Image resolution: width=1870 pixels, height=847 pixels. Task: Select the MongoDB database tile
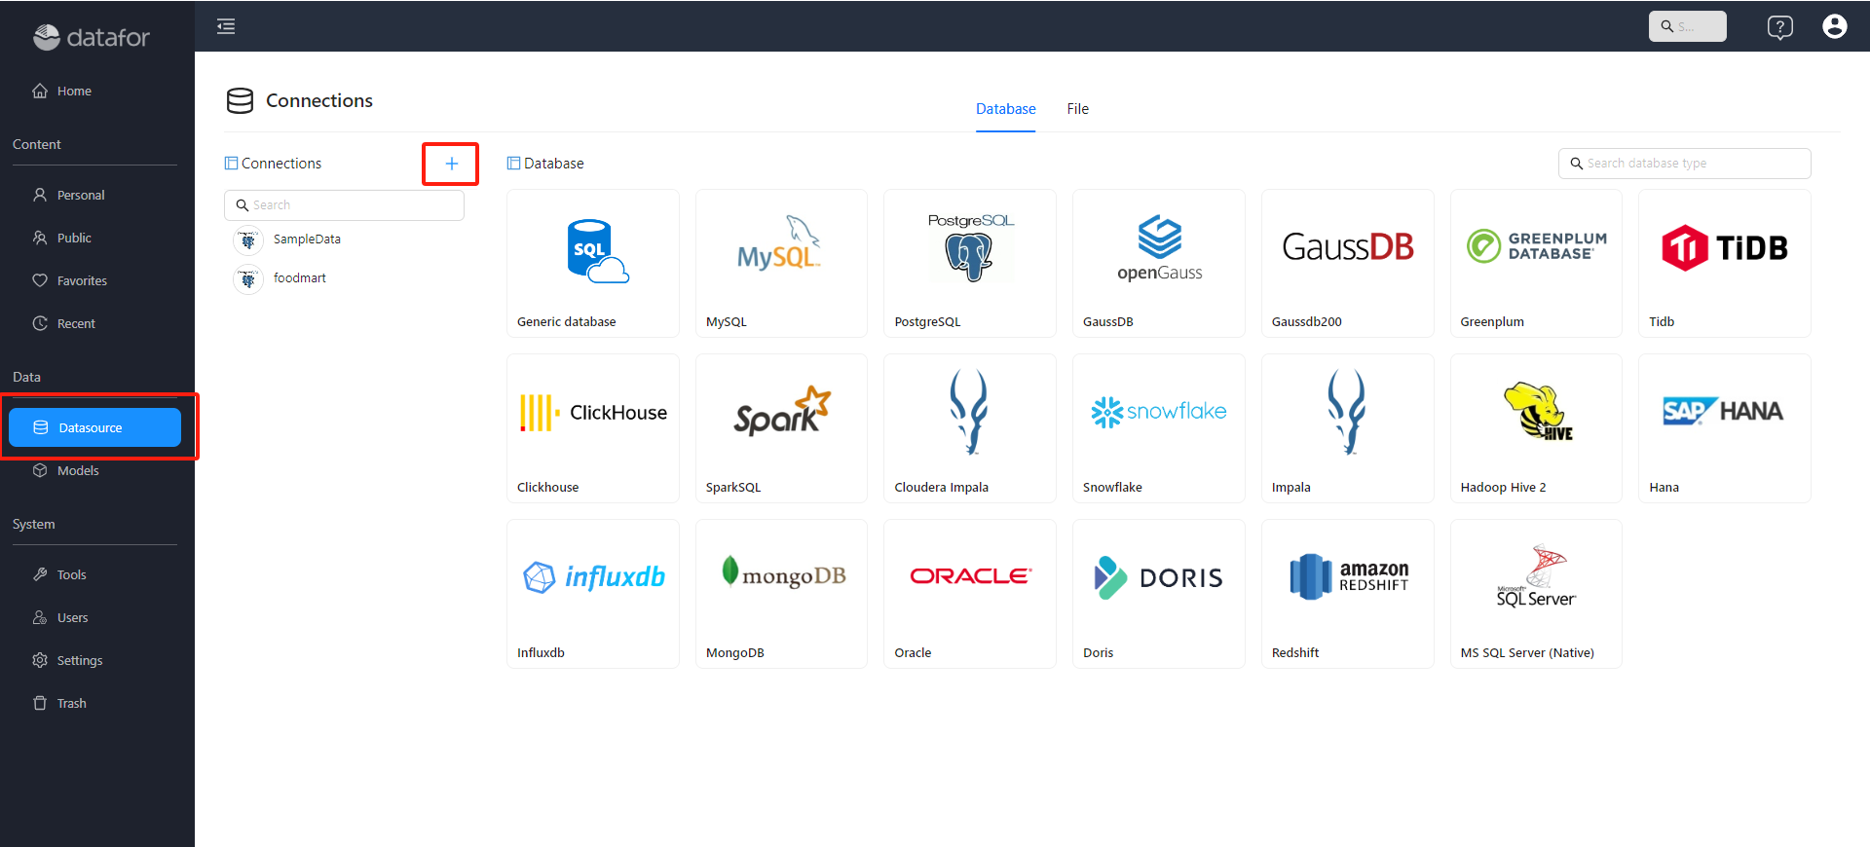coord(780,593)
